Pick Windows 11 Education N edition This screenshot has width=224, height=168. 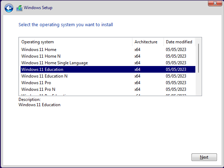(44, 76)
